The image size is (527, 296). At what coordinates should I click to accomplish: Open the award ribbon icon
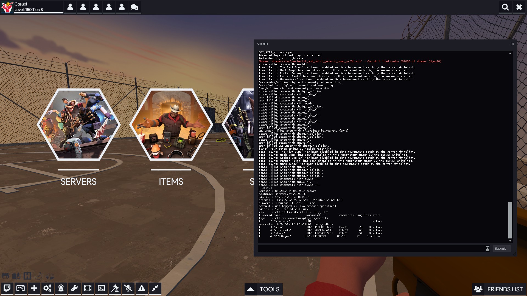(61, 288)
